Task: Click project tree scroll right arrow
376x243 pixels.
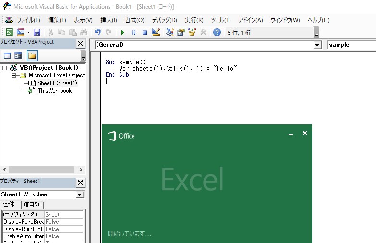Action: 81,170
